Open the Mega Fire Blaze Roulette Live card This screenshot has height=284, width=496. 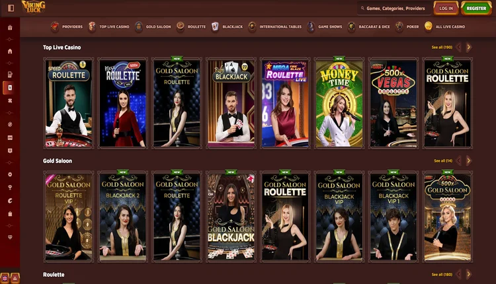click(285, 103)
